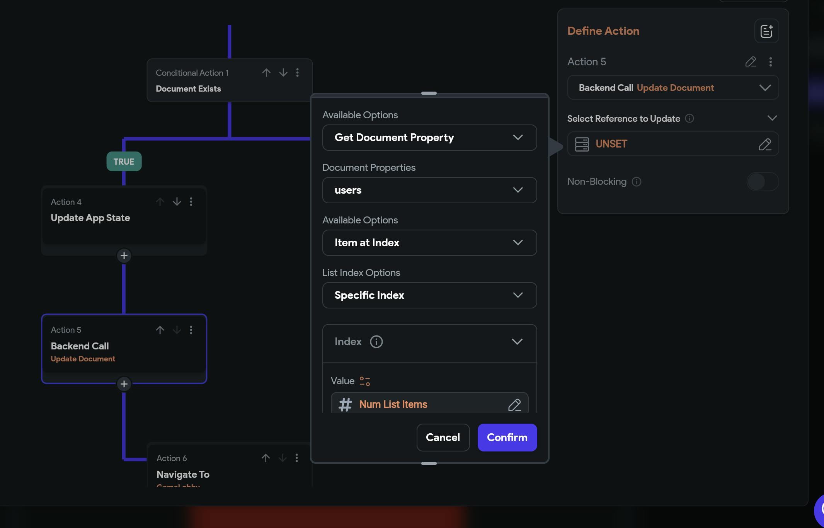
Task: Click the Value options sliders icon
Action: (x=364, y=382)
